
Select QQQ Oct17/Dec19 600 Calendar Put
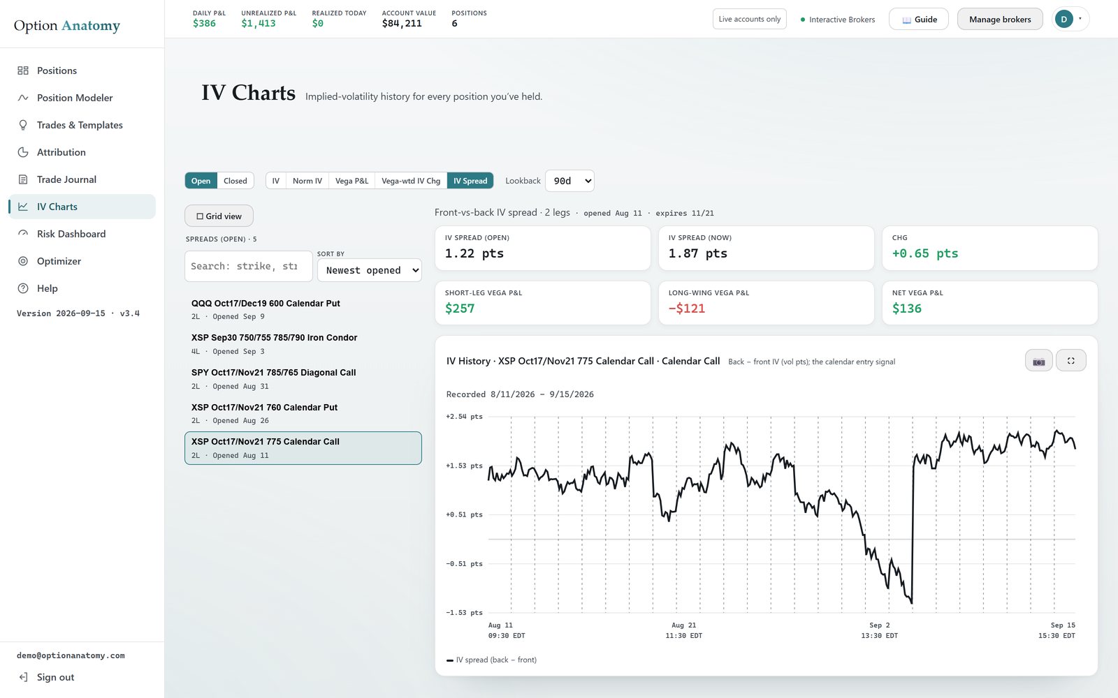coord(303,310)
